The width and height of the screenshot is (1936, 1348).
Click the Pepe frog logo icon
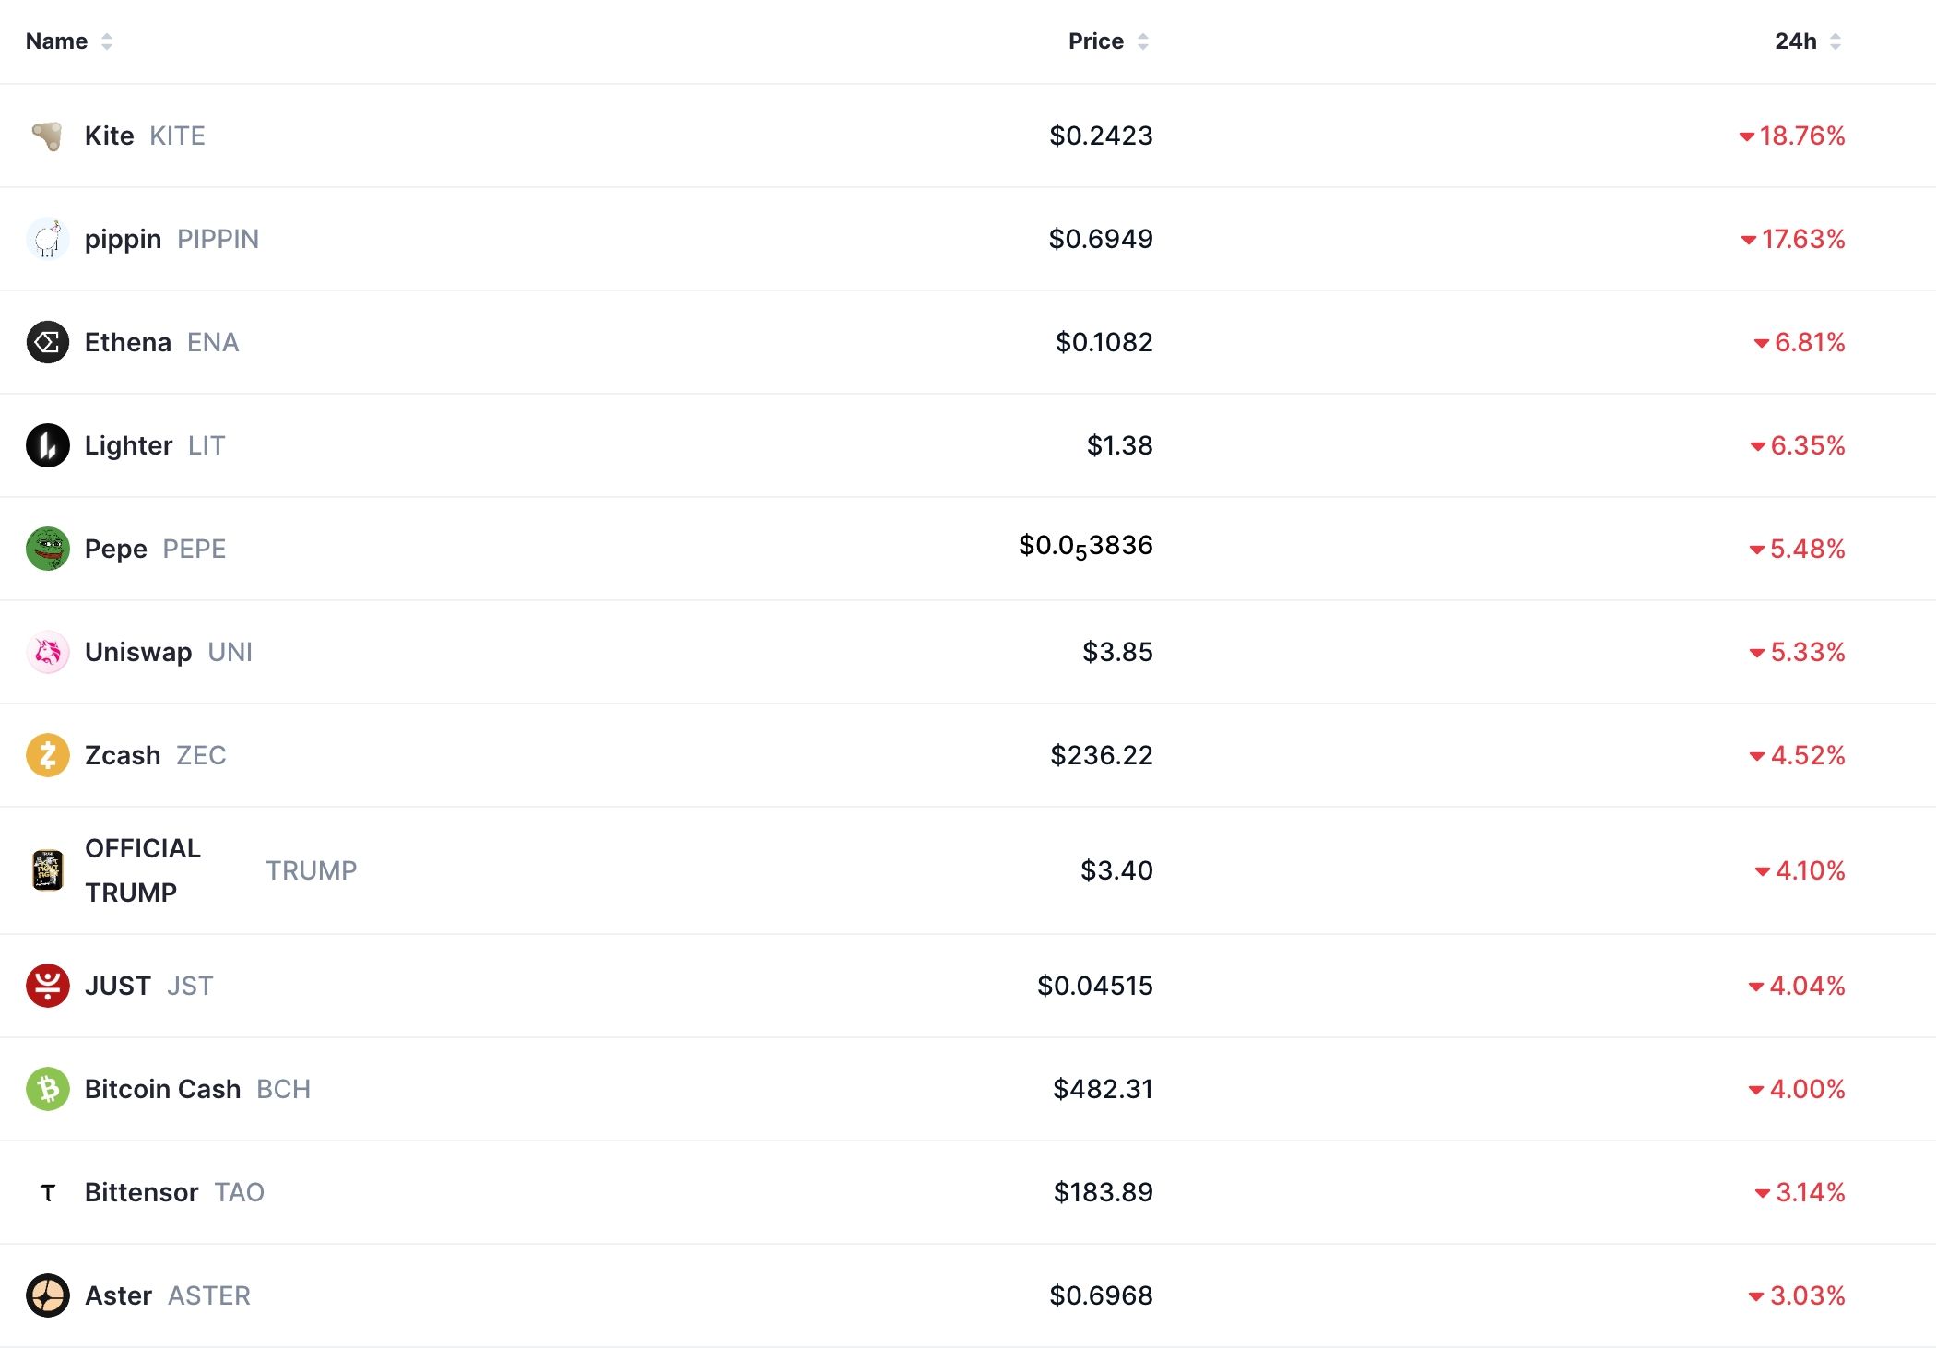[47, 549]
